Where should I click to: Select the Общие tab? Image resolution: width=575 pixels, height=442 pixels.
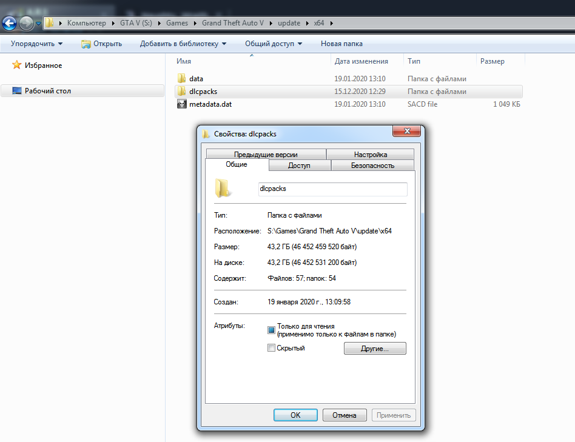click(237, 164)
